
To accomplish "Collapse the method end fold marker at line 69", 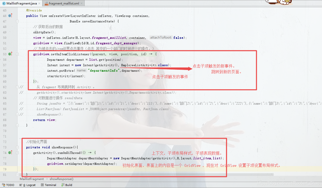I will 17,125.
